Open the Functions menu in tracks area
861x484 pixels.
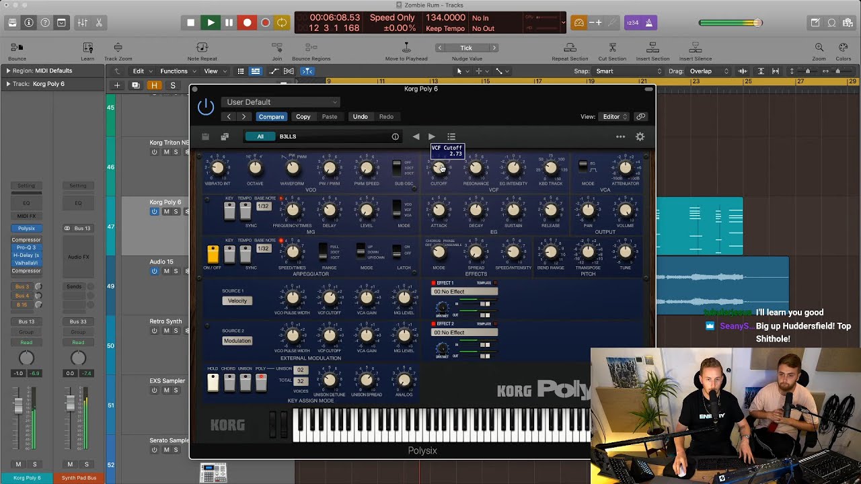(x=178, y=71)
